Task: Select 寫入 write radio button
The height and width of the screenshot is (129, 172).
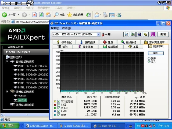Action: (x=149, y=62)
